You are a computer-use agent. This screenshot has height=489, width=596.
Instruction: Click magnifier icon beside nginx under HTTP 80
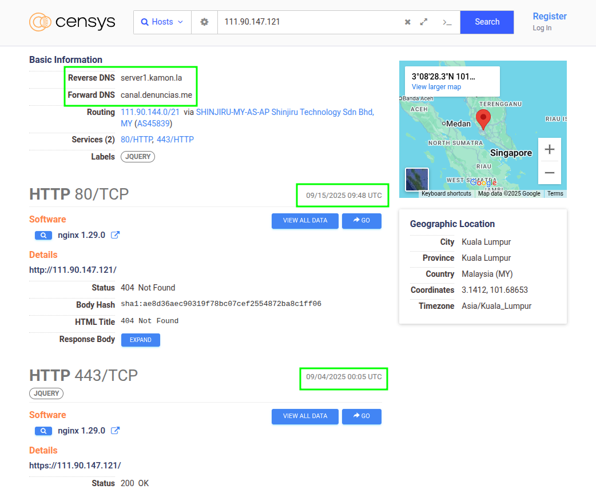pos(43,235)
